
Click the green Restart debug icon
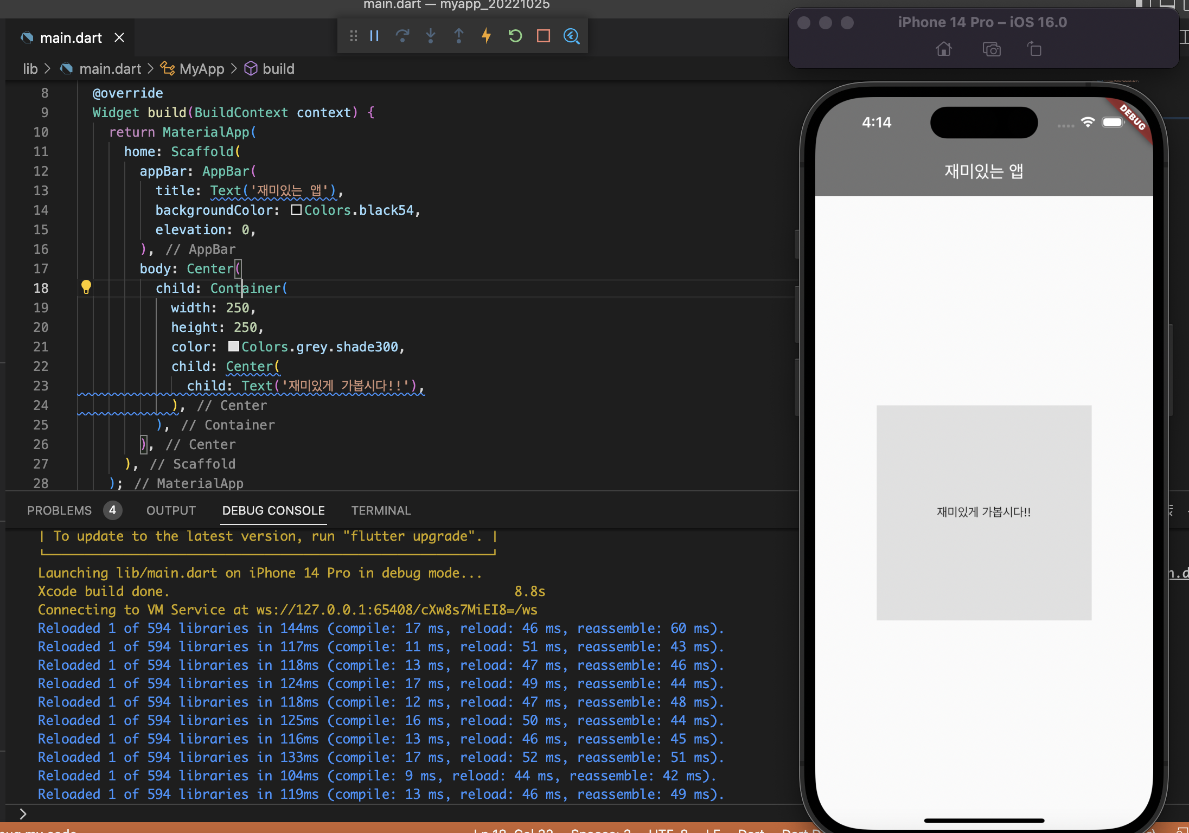point(515,36)
